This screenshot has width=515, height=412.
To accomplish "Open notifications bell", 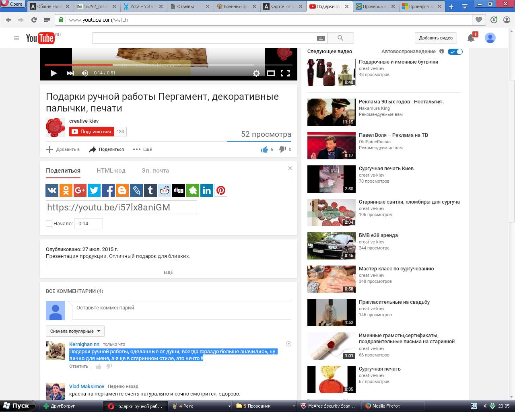I will [x=471, y=38].
